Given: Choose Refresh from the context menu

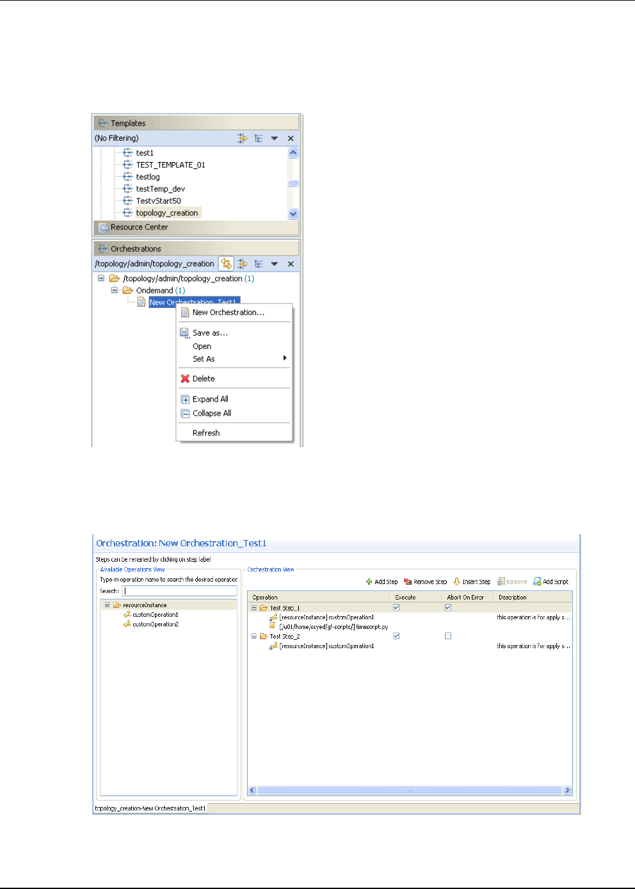Looking at the screenshot, I should [234, 433].
